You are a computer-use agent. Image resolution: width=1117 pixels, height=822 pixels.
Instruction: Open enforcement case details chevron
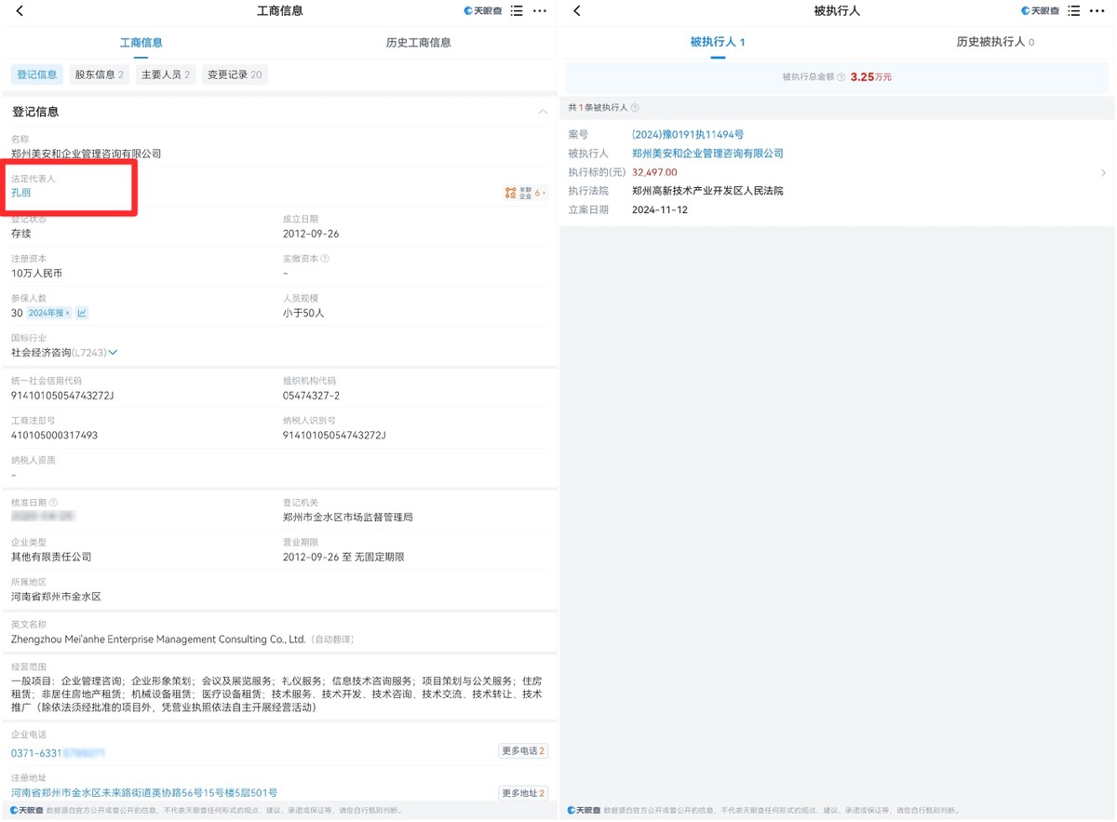pyautogui.click(x=1103, y=172)
